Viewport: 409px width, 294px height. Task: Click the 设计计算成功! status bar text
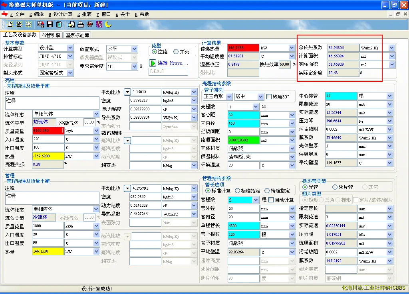click(x=97, y=288)
